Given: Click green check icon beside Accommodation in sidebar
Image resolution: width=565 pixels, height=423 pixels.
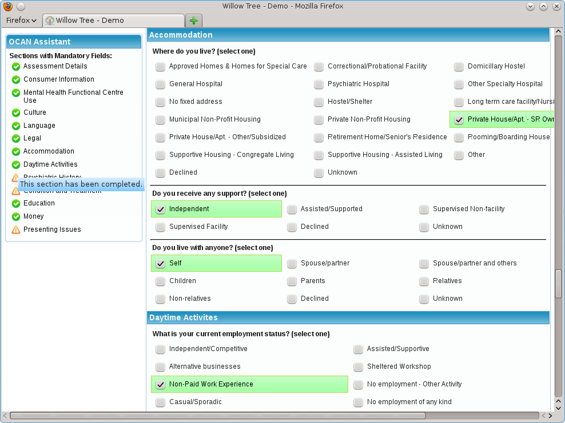Looking at the screenshot, I should click(x=16, y=151).
